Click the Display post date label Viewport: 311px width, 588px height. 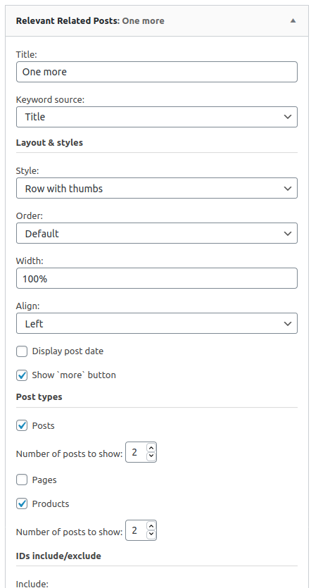point(68,351)
